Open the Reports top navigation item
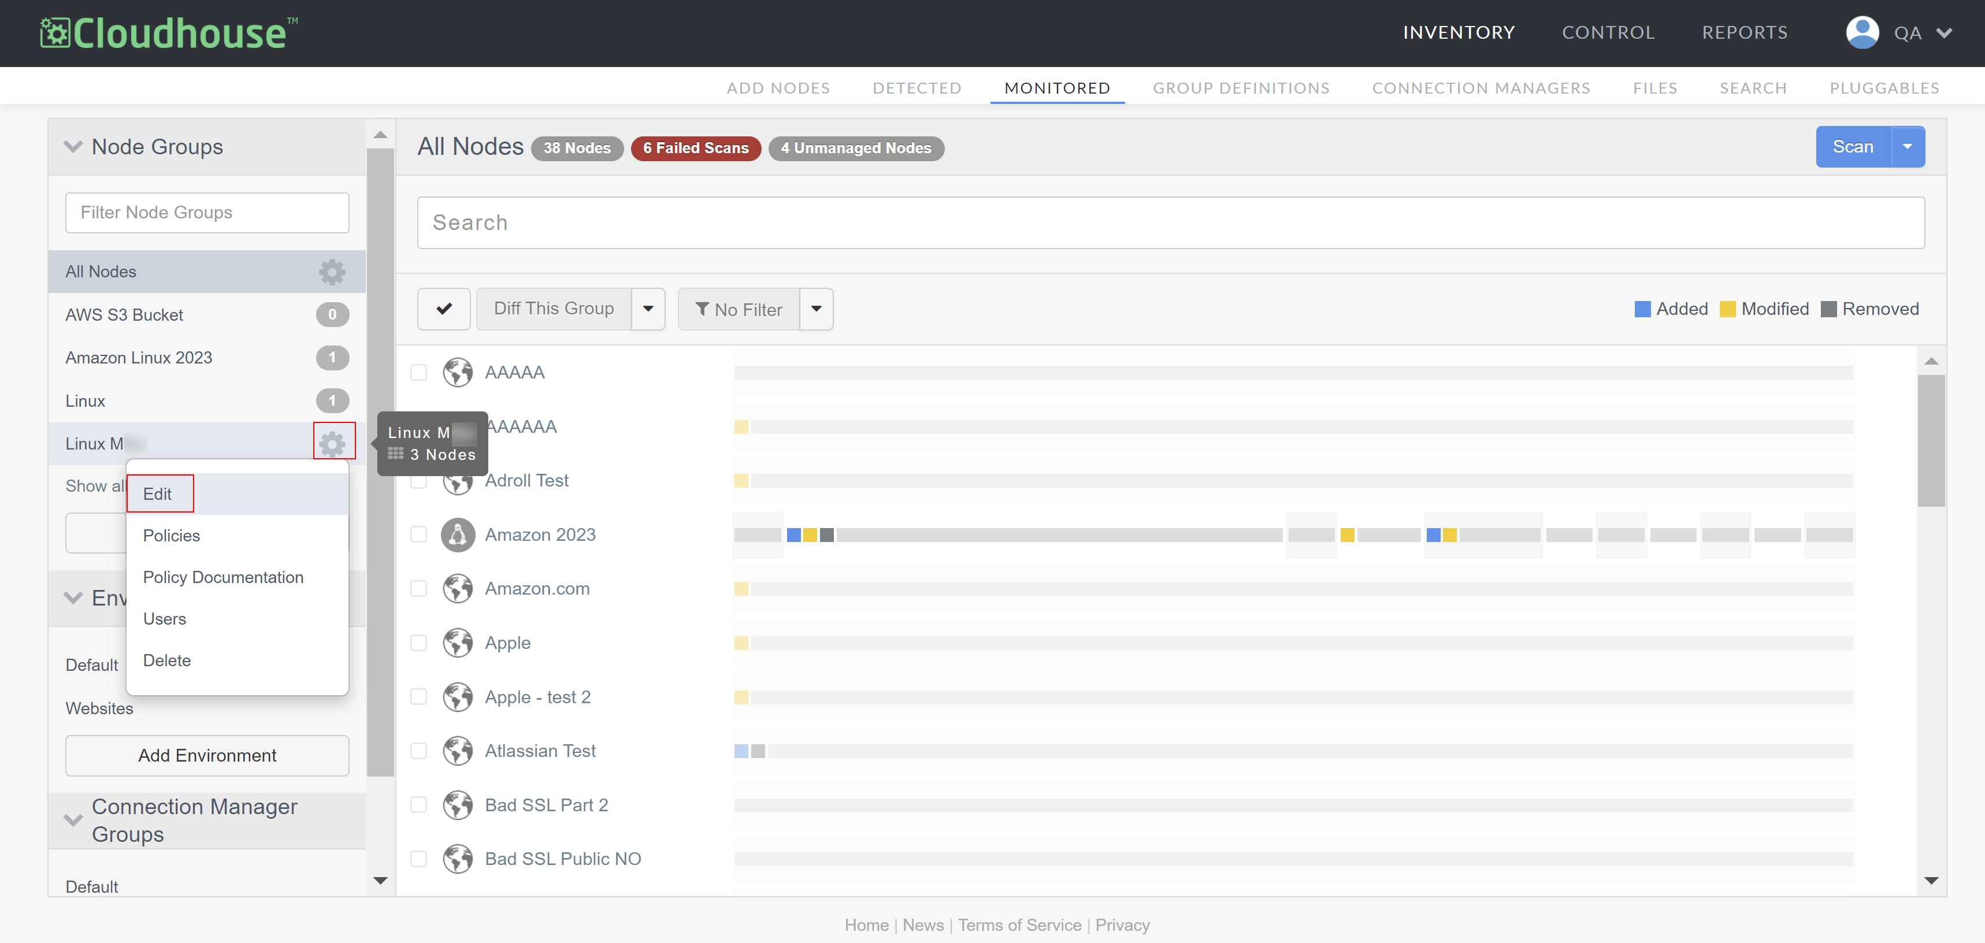Image resolution: width=1985 pixels, height=943 pixels. tap(1745, 32)
